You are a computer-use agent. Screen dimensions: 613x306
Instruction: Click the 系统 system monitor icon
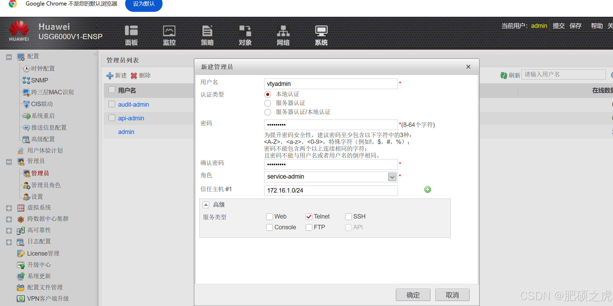point(321,31)
